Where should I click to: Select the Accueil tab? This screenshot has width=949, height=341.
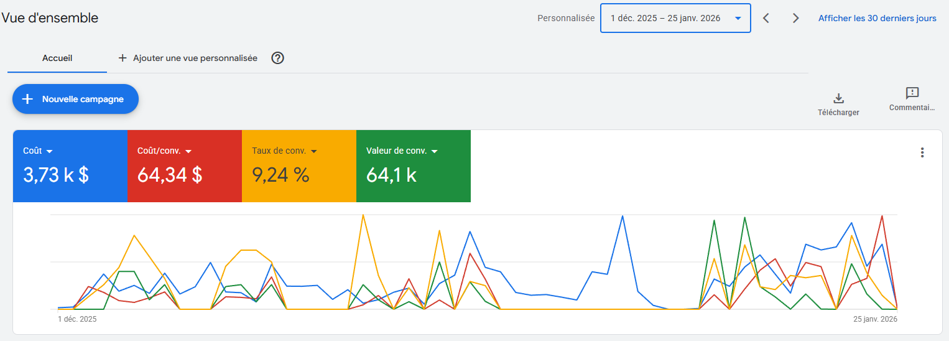tap(57, 58)
